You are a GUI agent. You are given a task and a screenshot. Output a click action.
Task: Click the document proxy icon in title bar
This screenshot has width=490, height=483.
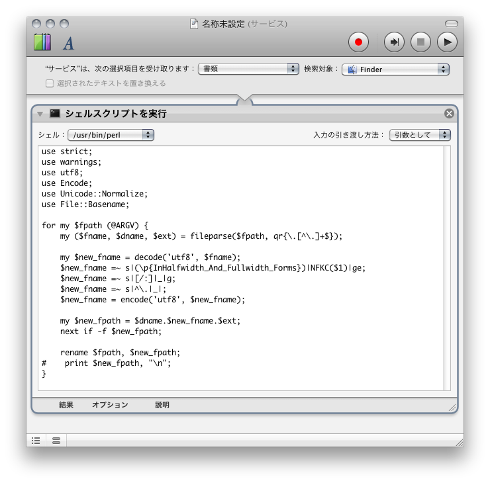click(x=194, y=24)
